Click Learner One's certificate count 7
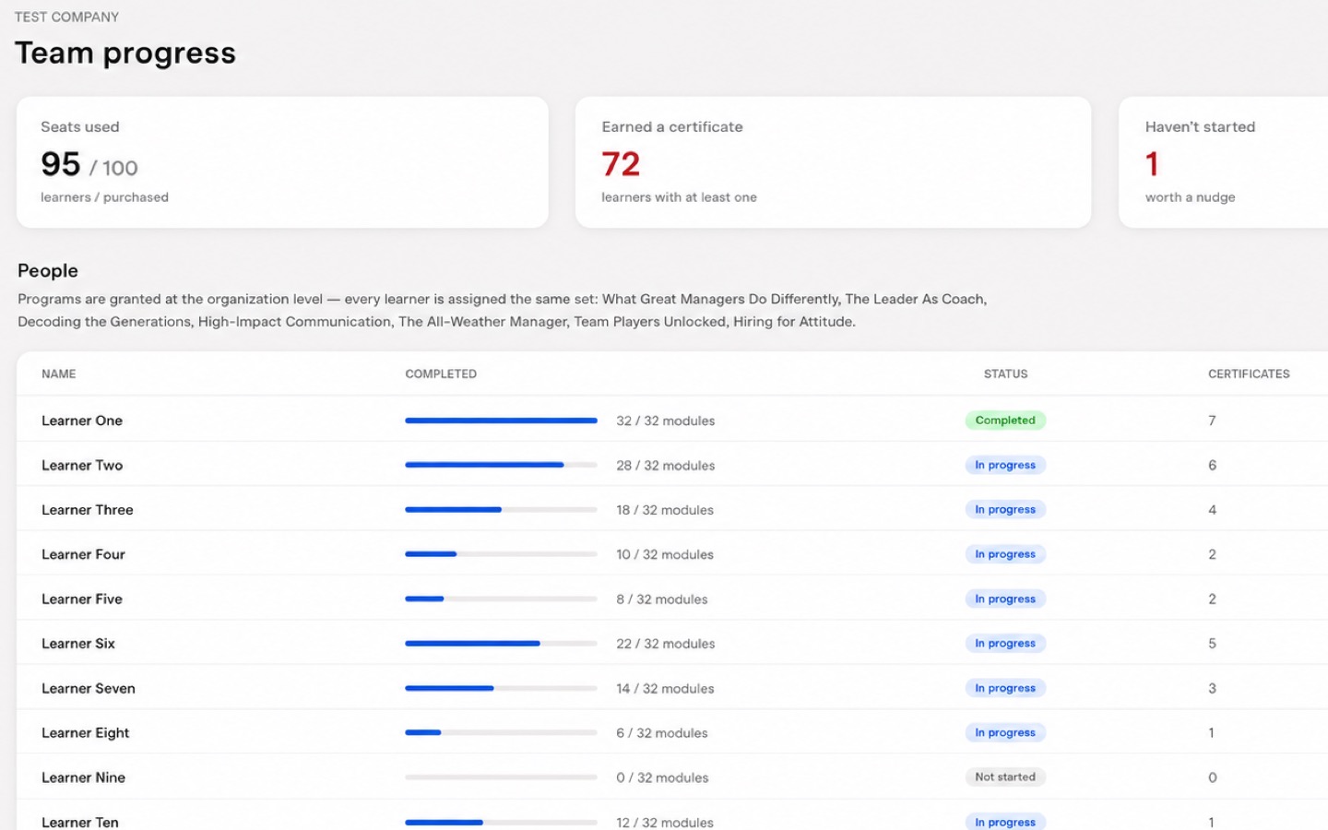The image size is (1328, 830). (x=1212, y=421)
